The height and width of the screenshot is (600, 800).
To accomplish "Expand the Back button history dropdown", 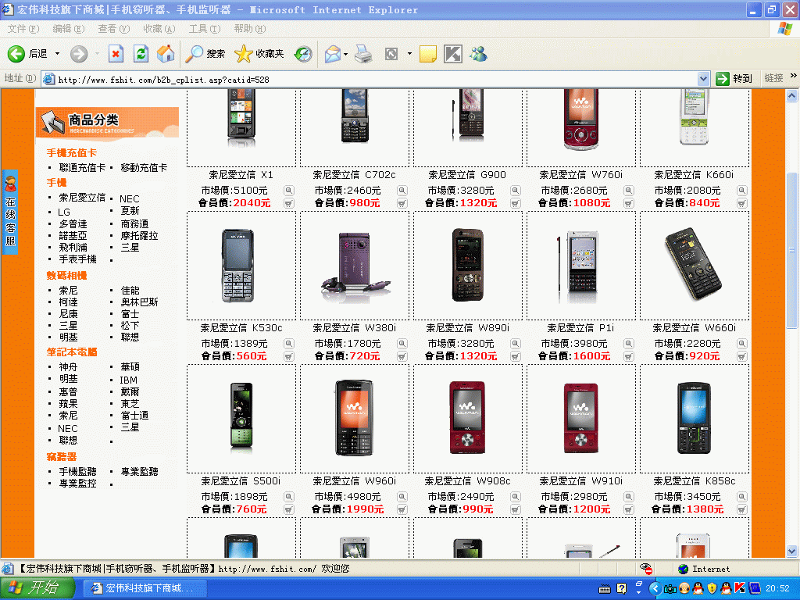I will tap(57, 54).
